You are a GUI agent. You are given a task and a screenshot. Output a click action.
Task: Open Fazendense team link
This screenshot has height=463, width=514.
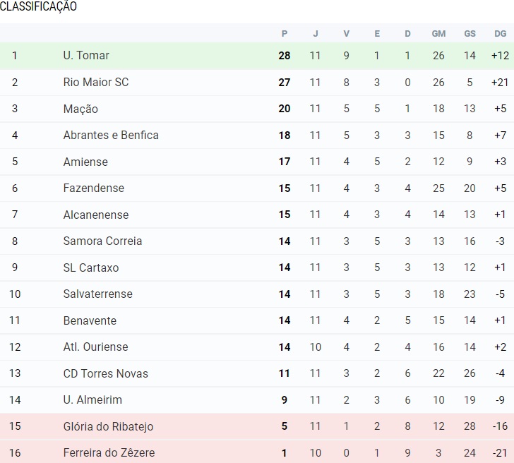click(x=93, y=188)
